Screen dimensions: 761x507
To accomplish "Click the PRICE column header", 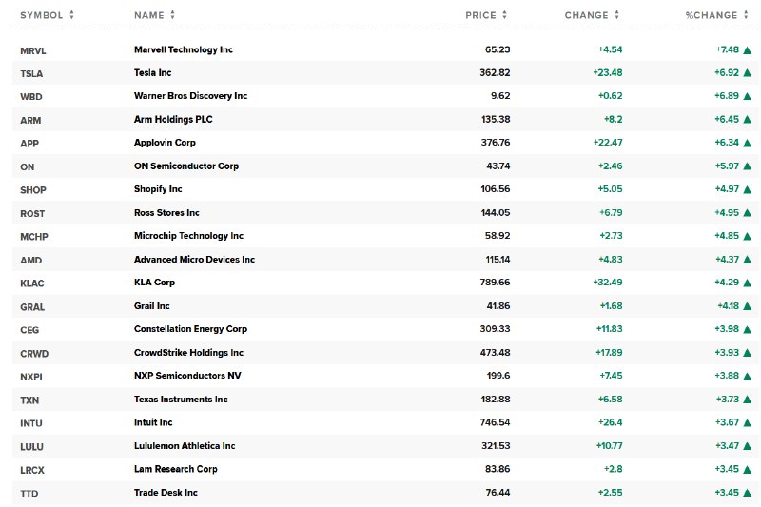I will [x=480, y=15].
